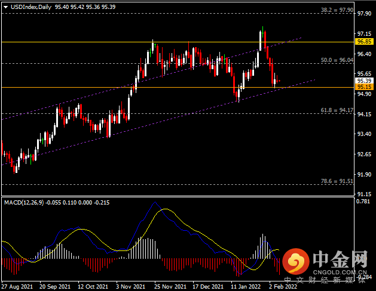Click the 20 Sep 2021 date axis label
The image size is (376, 291).
pos(55,286)
